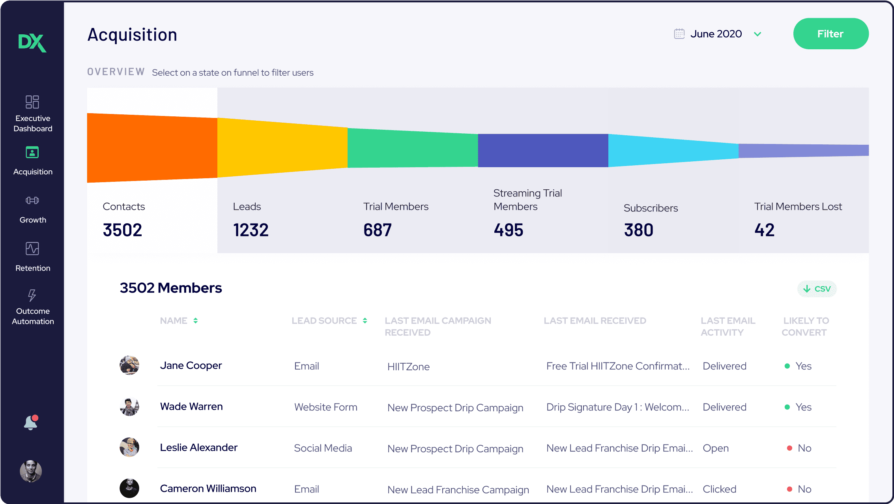
Task: Click the CSV download icon
Action: [817, 289]
